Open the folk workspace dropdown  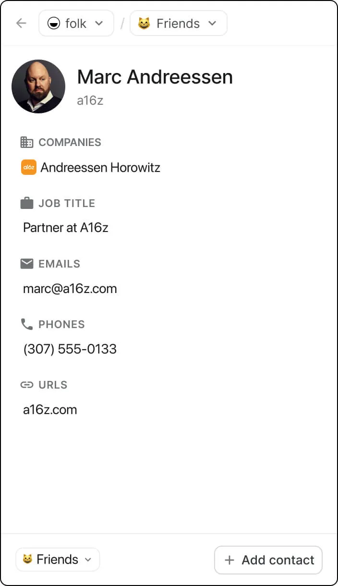(76, 24)
